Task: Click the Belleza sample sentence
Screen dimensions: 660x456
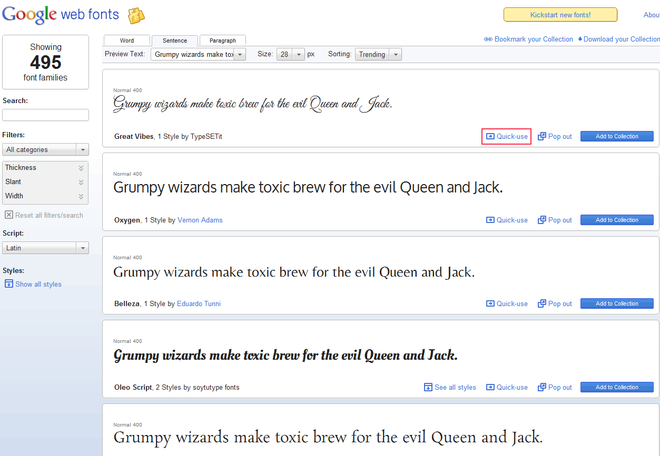Action: 294,272
